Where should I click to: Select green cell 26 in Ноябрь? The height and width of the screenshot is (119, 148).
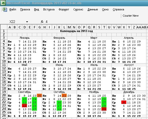[x=104, y=99]
